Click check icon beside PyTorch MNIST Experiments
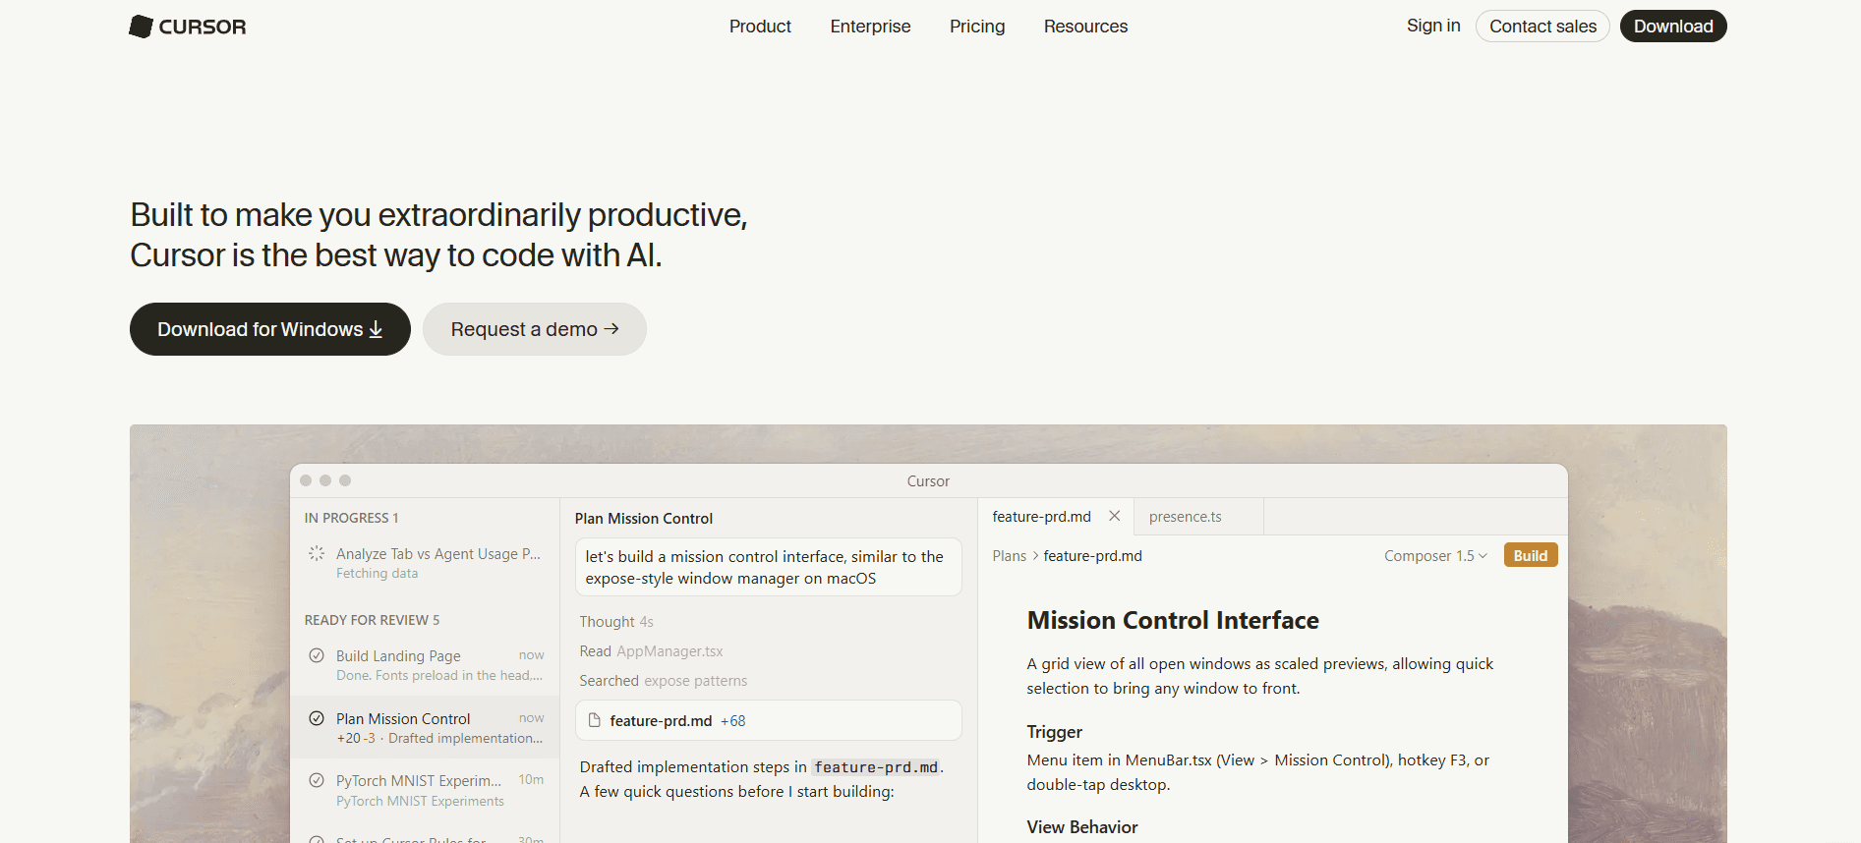This screenshot has width=1861, height=843. point(317,780)
